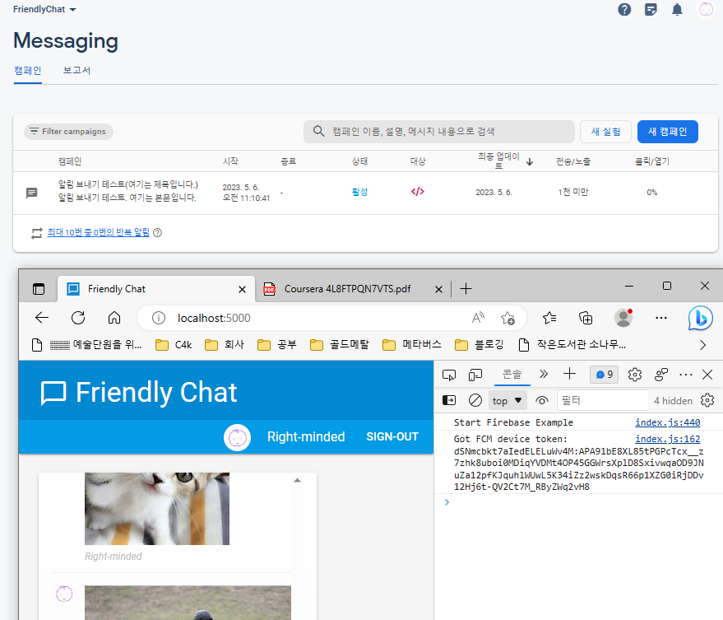The image size is (723, 620).
Task: Click the SIGN-OUT button
Action: tap(392, 436)
